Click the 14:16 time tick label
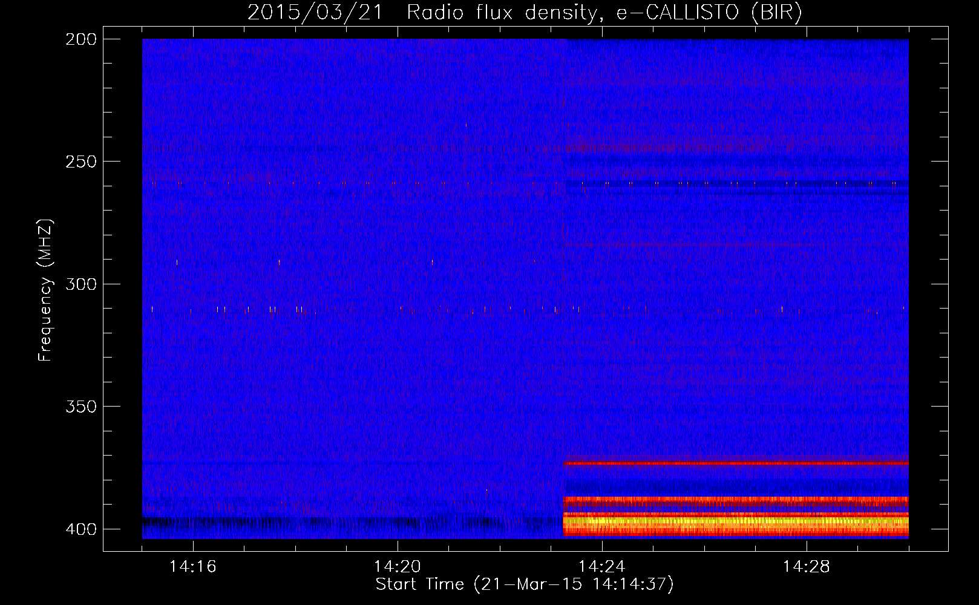979x605 pixels. click(x=193, y=567)
